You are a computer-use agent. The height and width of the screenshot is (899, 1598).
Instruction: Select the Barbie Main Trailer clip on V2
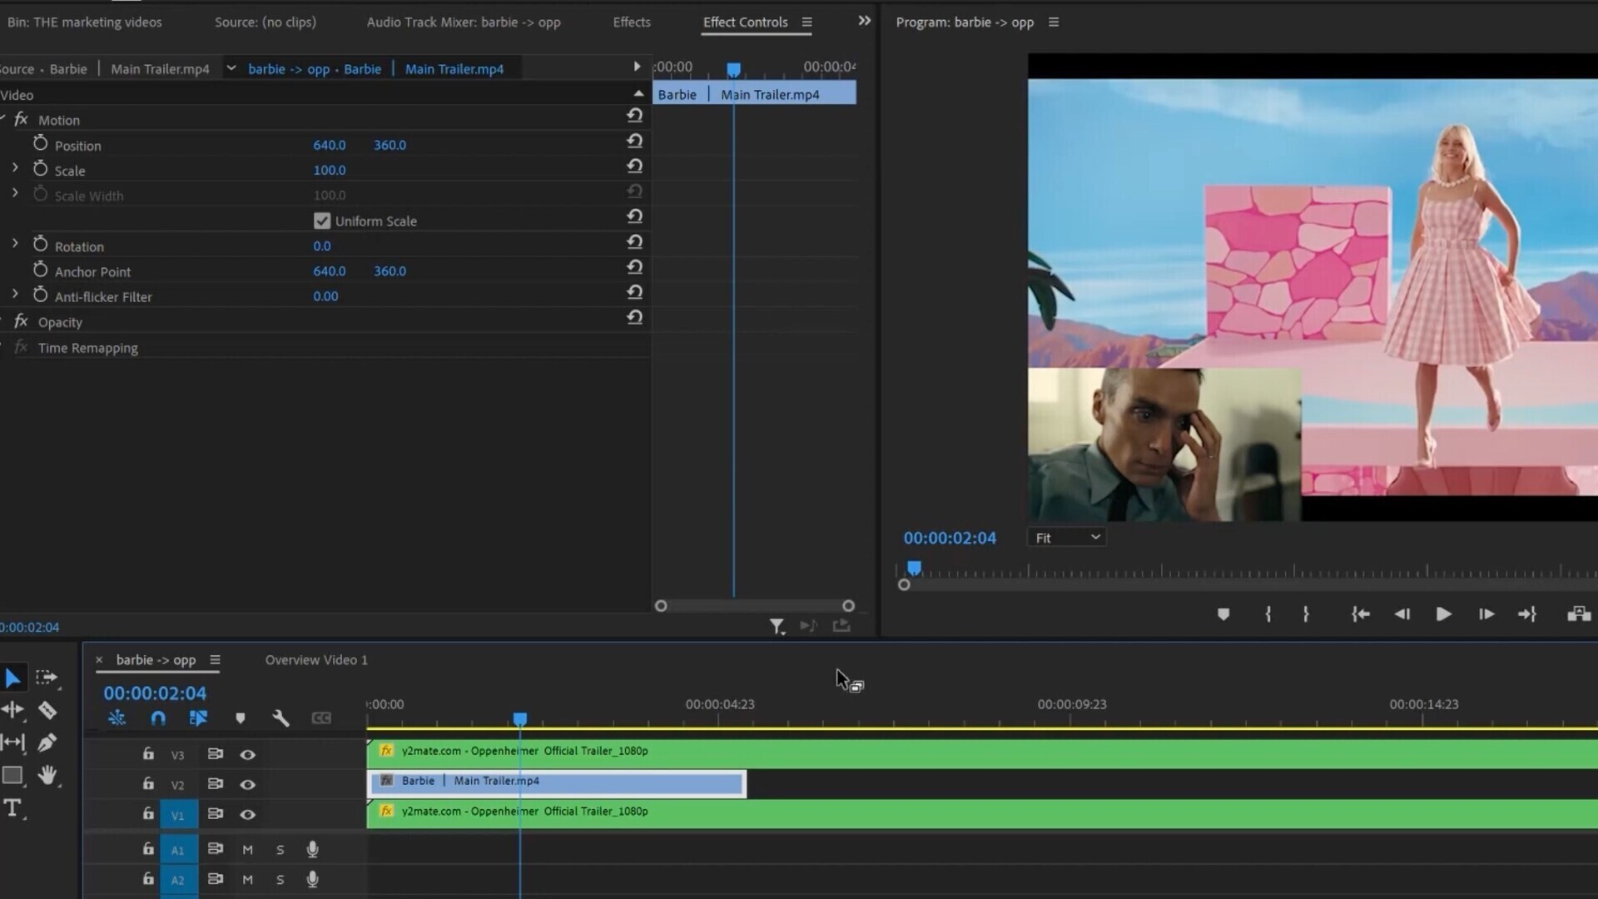point(557,783)
